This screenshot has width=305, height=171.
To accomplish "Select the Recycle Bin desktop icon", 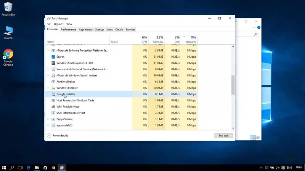I will (x=8, y=7).
